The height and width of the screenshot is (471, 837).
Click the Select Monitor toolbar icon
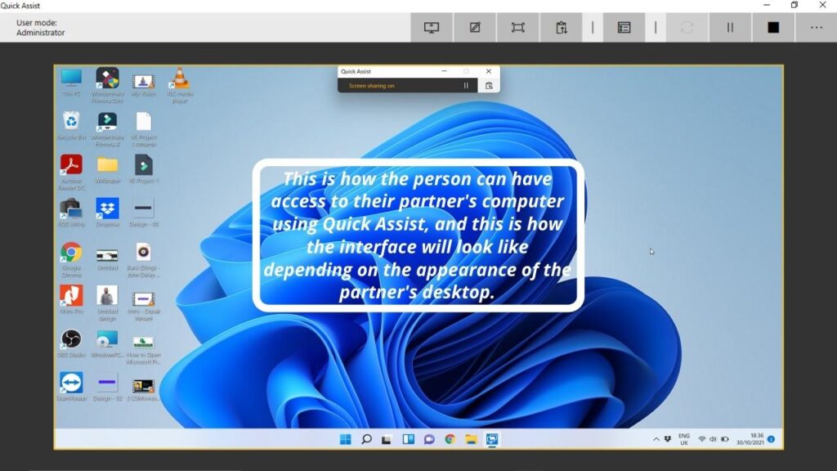pyautogui.click(x=432, y=27)
